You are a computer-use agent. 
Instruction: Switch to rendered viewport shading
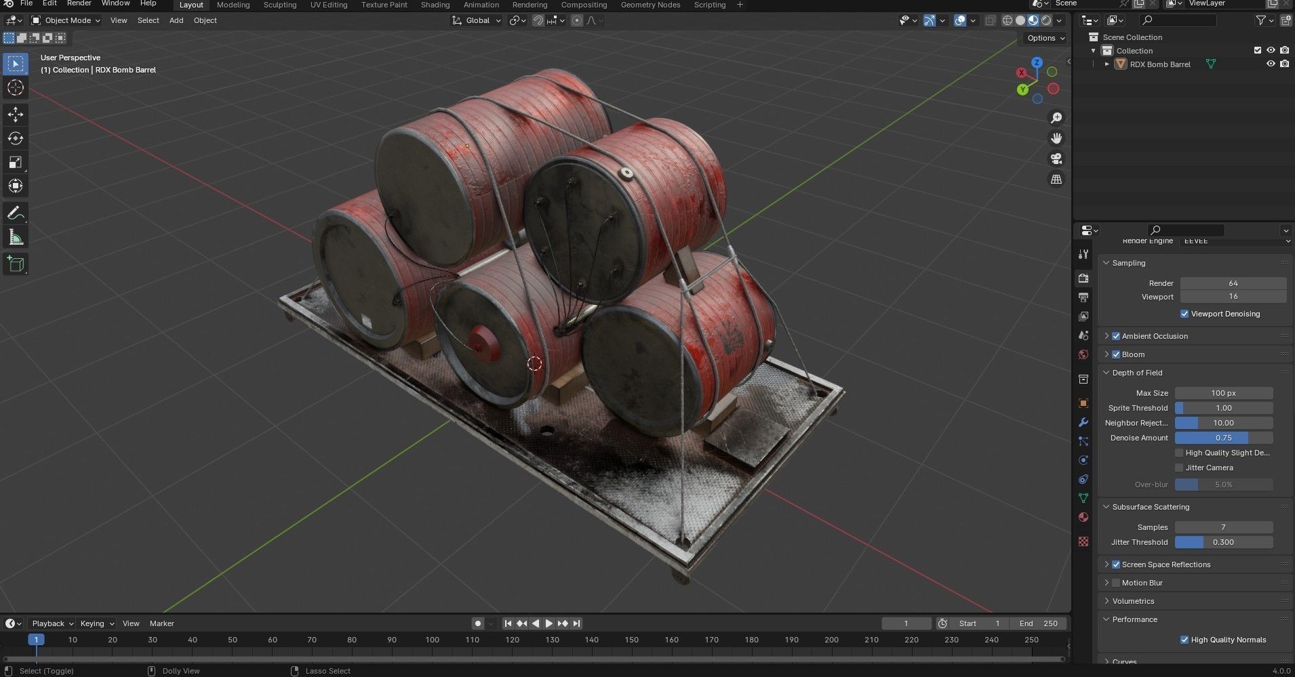[1046, 20]
